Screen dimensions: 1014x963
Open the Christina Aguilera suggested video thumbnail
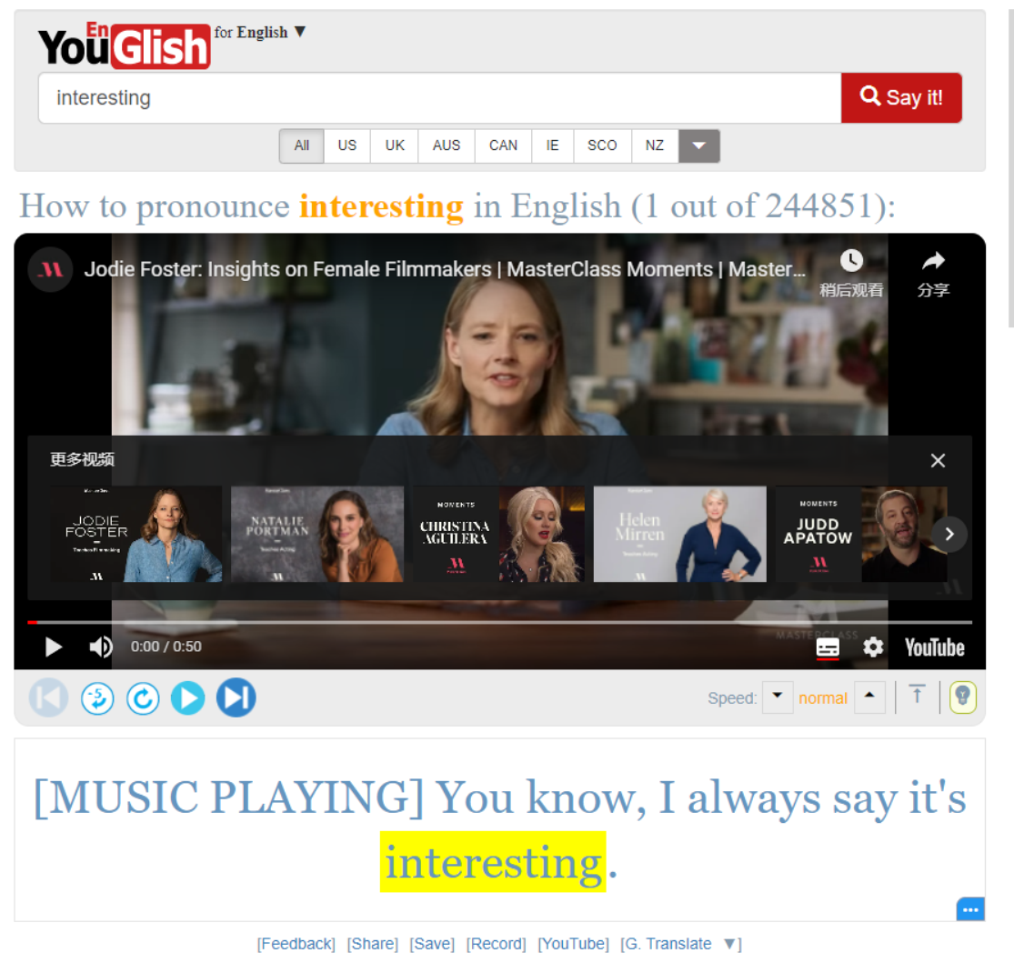(x=498, y=534)
